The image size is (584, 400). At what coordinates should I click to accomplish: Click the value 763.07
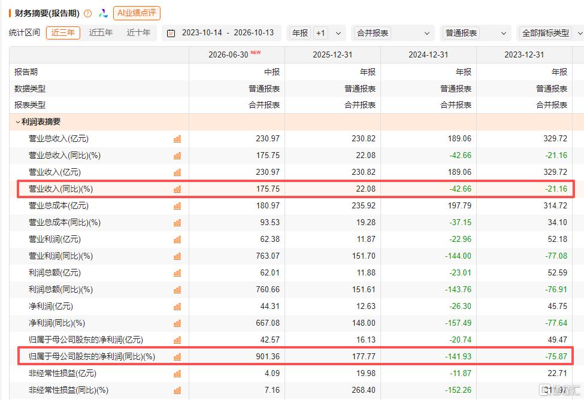(x=267, y=256)
